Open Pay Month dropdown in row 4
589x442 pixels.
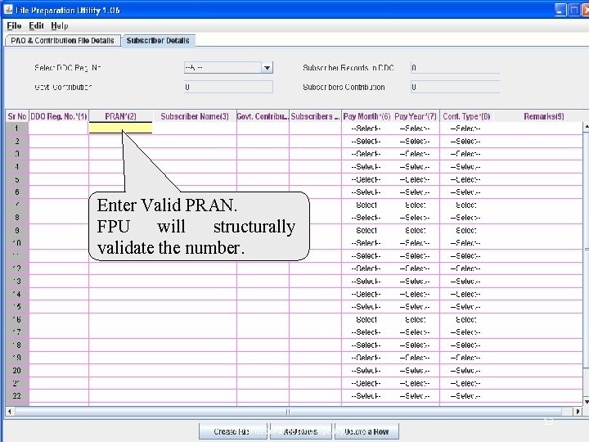(x=366, y=167)
